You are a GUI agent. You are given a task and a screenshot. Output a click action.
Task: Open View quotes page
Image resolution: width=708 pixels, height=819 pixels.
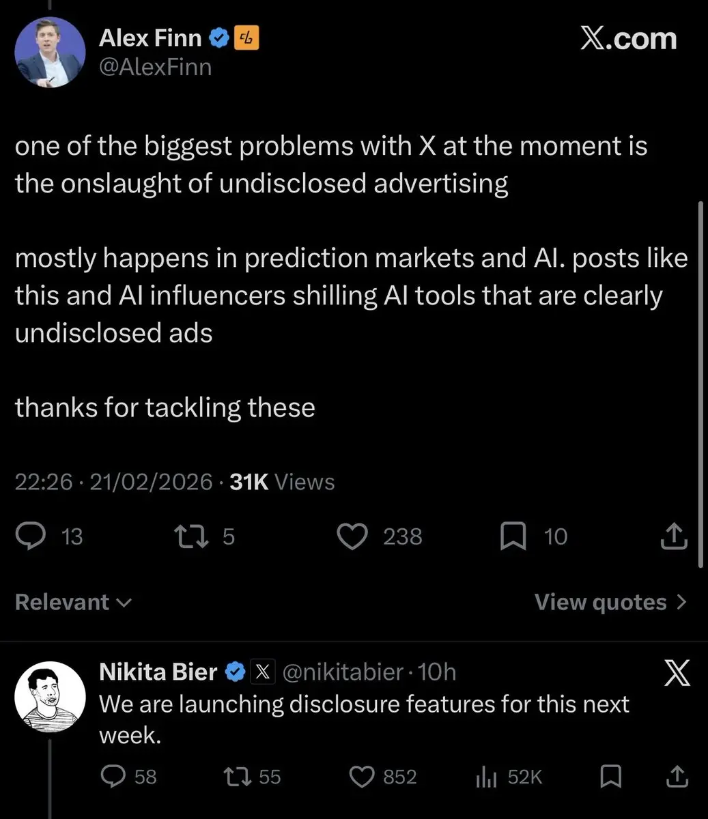pos(610,602)
